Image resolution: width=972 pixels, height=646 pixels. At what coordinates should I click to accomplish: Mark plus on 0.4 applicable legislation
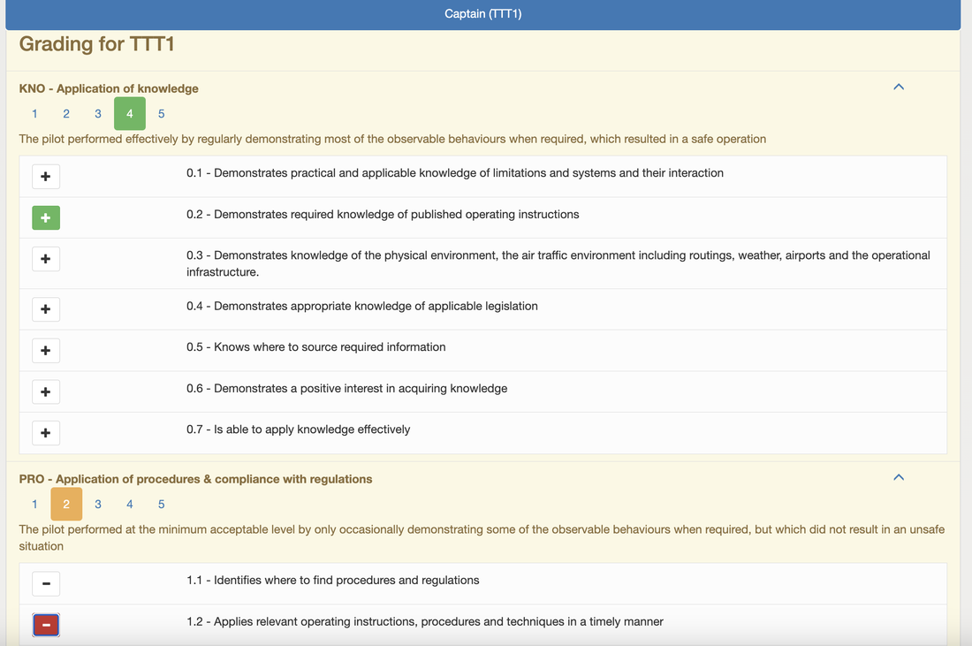pos(46,309)
